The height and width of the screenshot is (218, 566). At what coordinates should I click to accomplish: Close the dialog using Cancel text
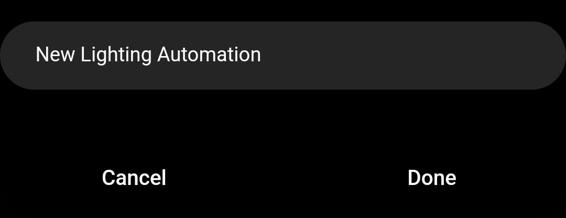[134, 178]
